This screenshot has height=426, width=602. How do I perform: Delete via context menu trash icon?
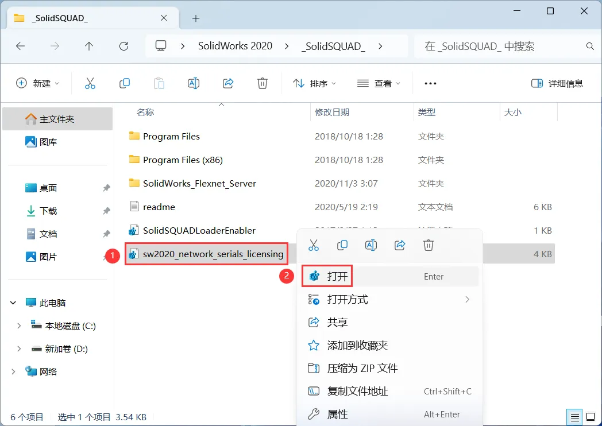click(x=429, y=245)
